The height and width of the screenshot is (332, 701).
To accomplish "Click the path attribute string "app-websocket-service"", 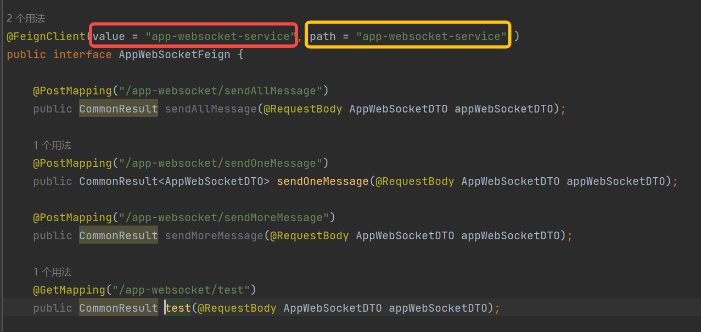I will pos(431,37).
